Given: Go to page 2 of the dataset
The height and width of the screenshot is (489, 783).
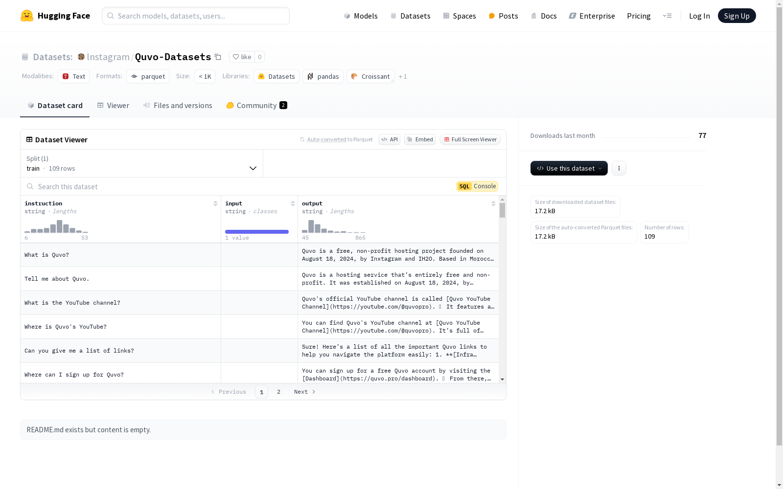Looking at the screenshot, I should pos(278,392).
